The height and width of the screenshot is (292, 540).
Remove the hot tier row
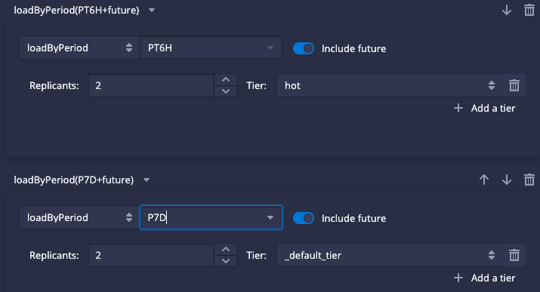(514, 85)
